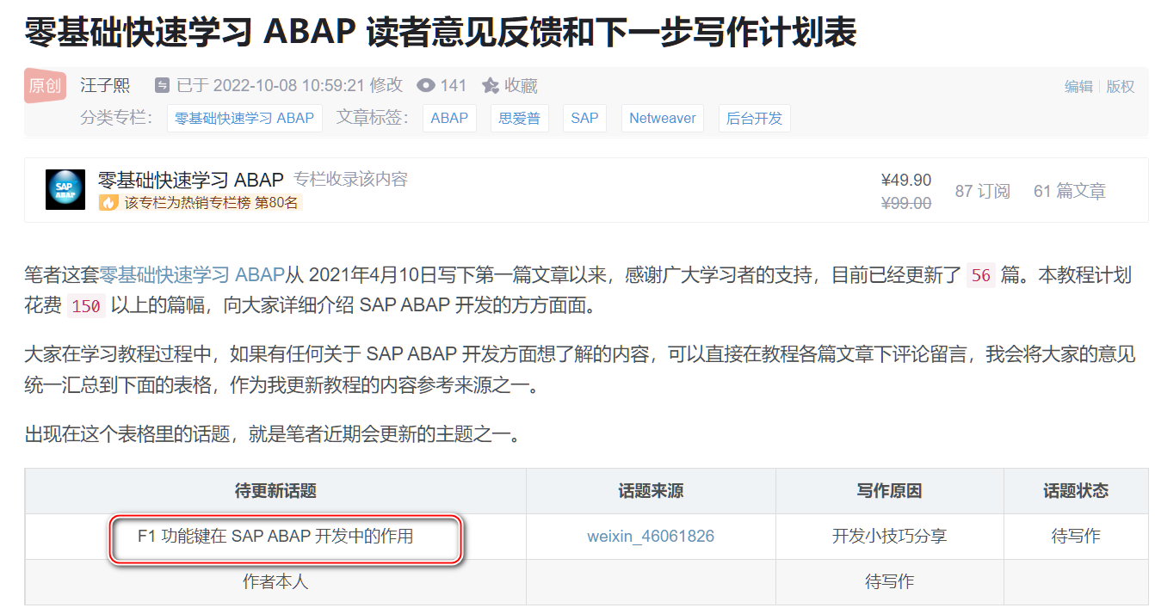Viewport: 1155px width, 614px height.
Task: Click 87 订阅 count
Action: pos(982,191)
